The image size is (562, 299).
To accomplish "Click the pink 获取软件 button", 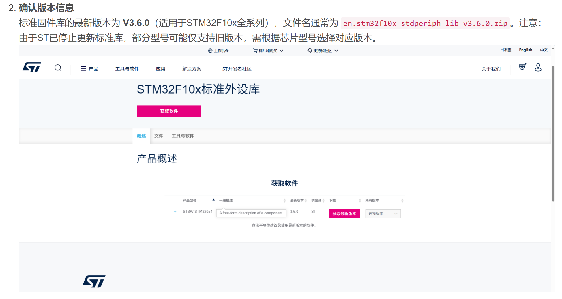I will pyautogui.click(x=169, y=111).
